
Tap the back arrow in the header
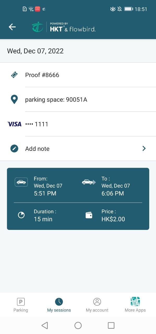12,27
